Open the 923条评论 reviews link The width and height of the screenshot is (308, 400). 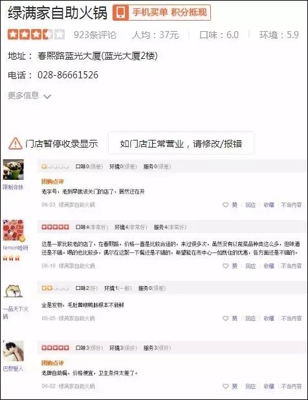[95, 35]
